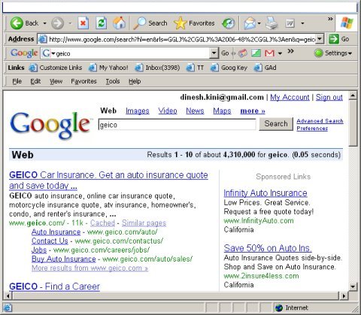Expand the Edit button dropdown arrow
This screenshot has width=361, height=315.
click(302, 23)
